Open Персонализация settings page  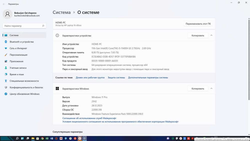(24, 55)
